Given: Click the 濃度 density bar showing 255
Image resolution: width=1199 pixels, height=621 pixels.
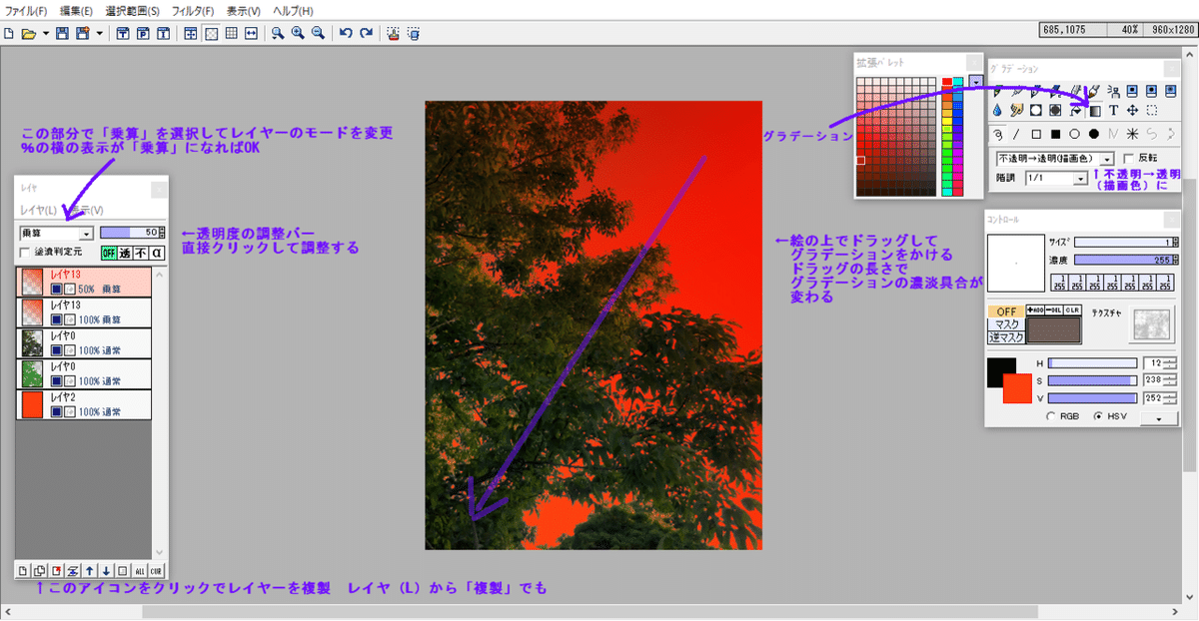Looking at the screenshot, I should point(1125,260).
